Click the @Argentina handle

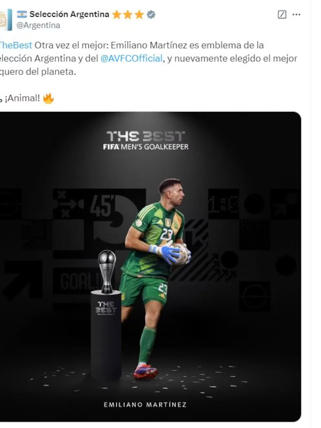point(38,25)
